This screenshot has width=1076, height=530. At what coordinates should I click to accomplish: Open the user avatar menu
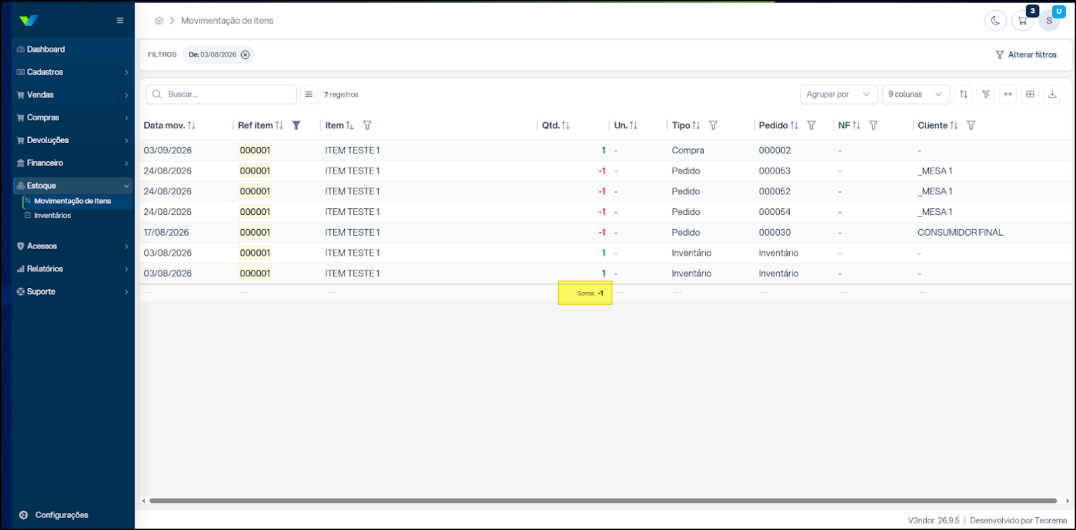pyautogui.click(x=1049, y=21)
